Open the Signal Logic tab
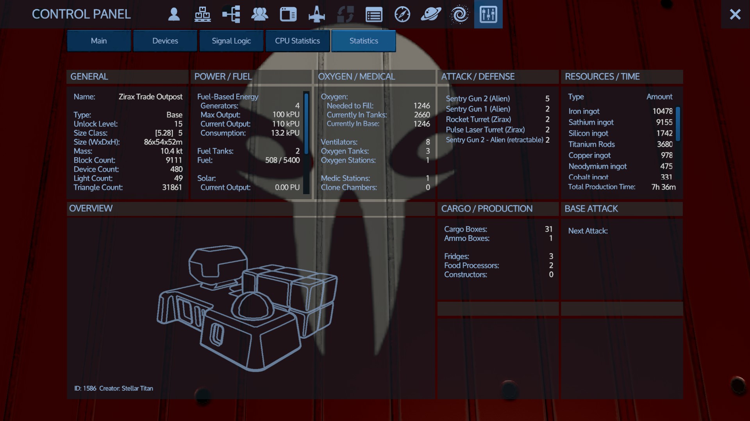 tap(231, 41)
